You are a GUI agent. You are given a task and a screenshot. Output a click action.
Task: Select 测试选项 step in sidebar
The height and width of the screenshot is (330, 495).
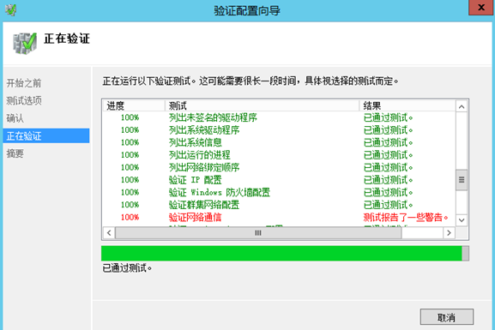(24, 101)
